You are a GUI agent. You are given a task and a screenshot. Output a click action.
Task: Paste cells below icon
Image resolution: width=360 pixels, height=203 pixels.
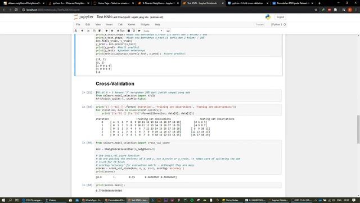coord(100,31)
